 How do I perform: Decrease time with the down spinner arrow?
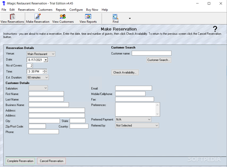[x=45, y=72]
